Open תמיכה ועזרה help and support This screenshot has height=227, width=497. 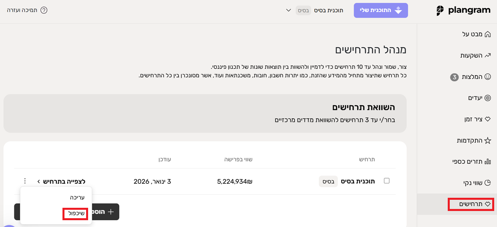[27, 10]
